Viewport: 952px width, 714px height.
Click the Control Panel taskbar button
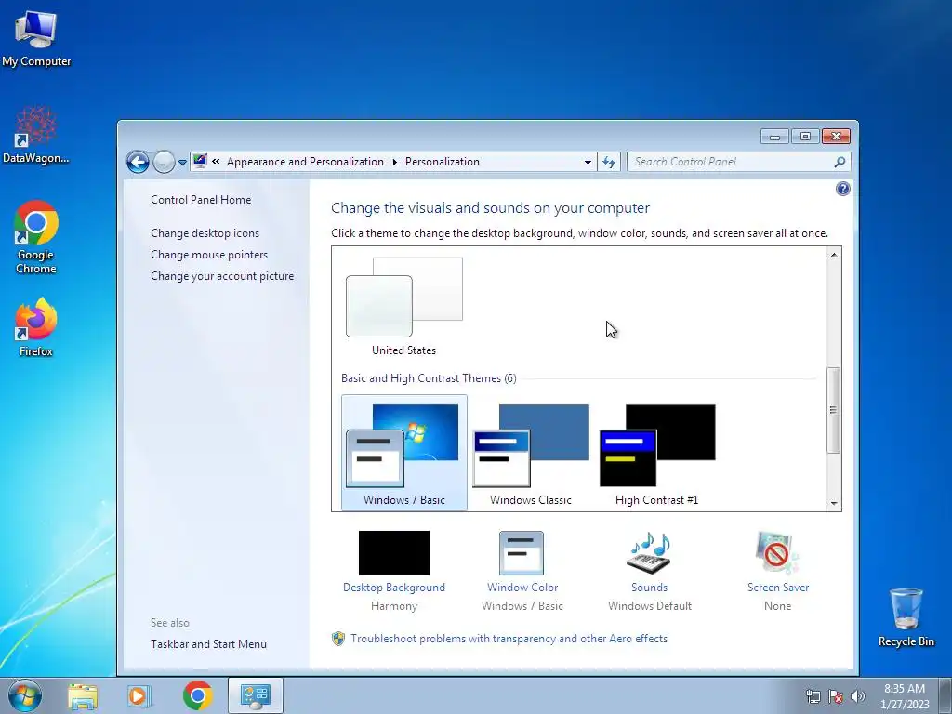[x=255, y=695]
